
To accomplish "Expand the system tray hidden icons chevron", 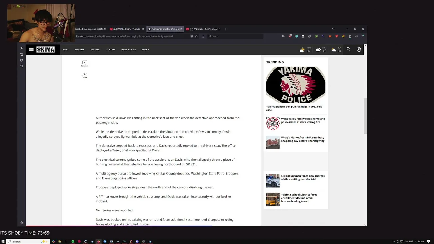I will [x=394, y=241].
